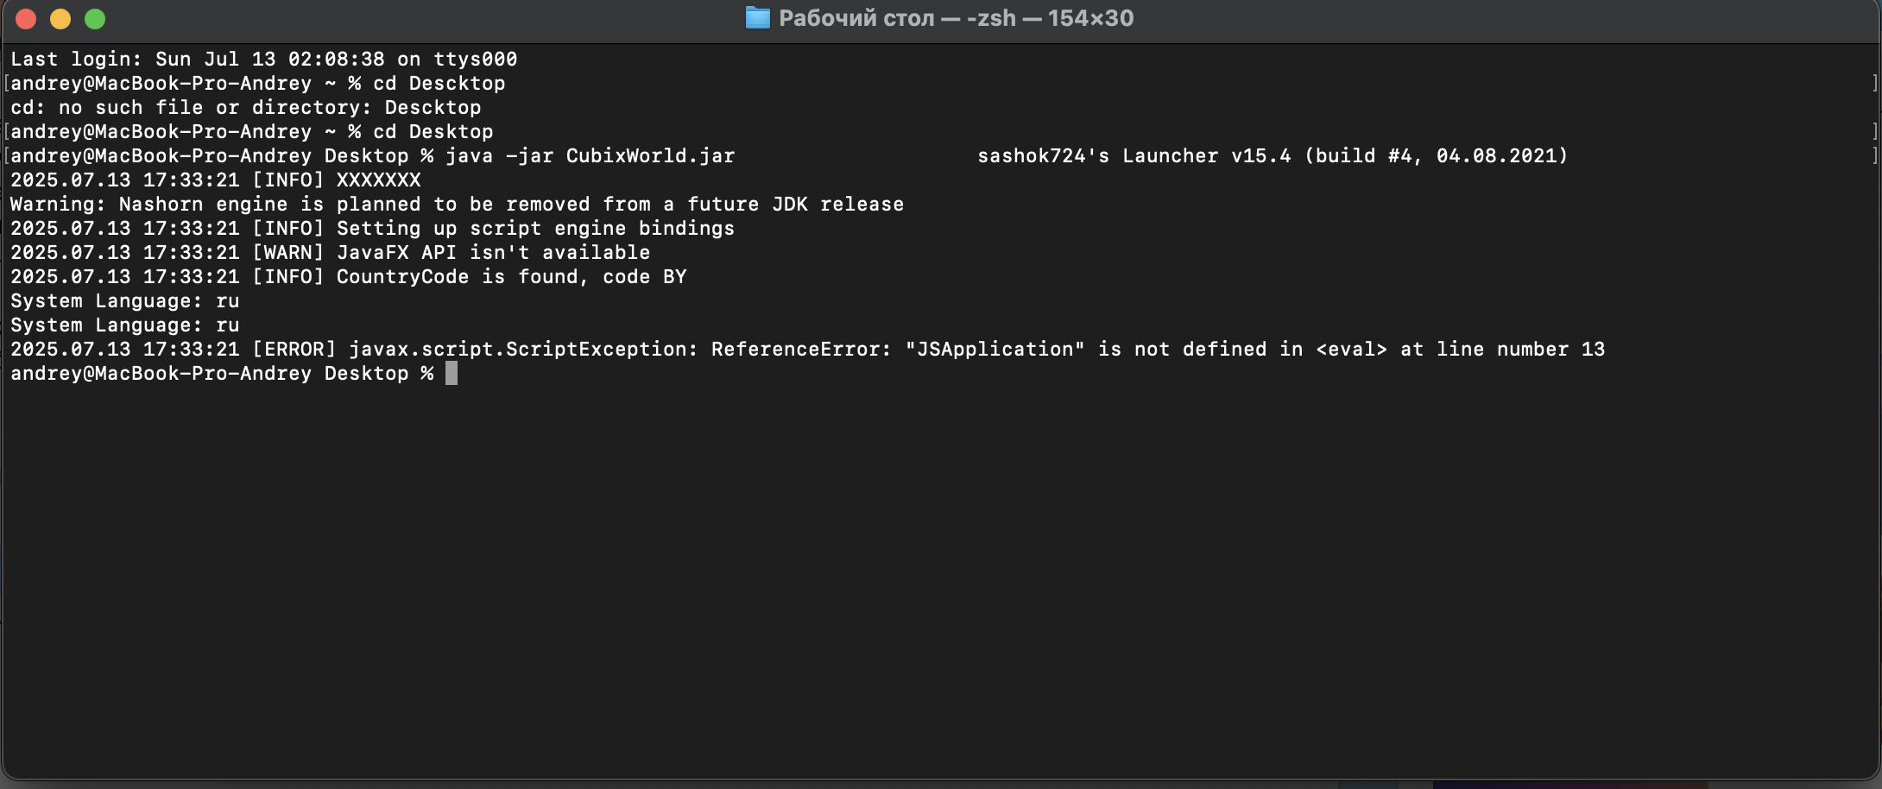Image resolution: width=1882 pixels, height=789 pixels.
Task: Click the Nashorn engine warning line
Action: click(x=457, y=205)
